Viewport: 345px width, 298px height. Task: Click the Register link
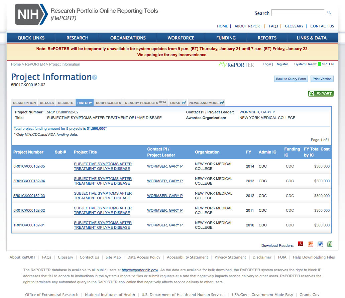coord(281,64)
